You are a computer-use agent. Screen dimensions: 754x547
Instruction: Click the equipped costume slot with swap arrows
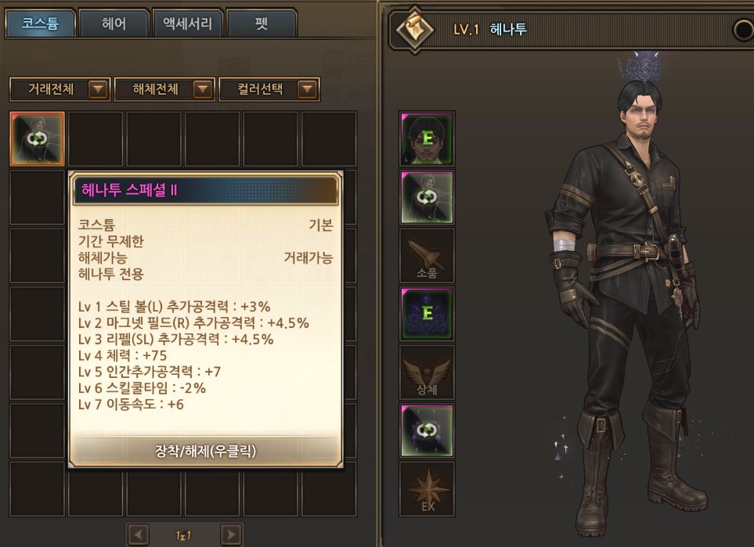pyautogui.click(x=427, y=197)
